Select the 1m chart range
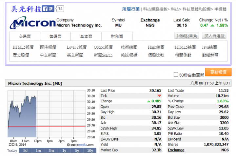Viewport: 236px width, 156px height. coord(38,150)
